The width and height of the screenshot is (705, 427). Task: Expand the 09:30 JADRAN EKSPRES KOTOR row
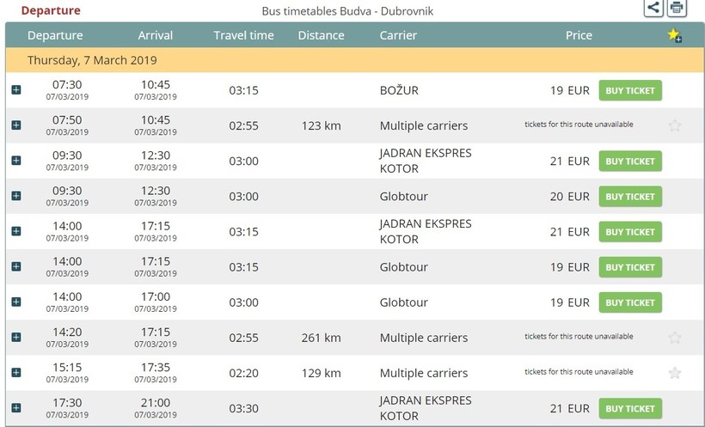click(16, 161)
